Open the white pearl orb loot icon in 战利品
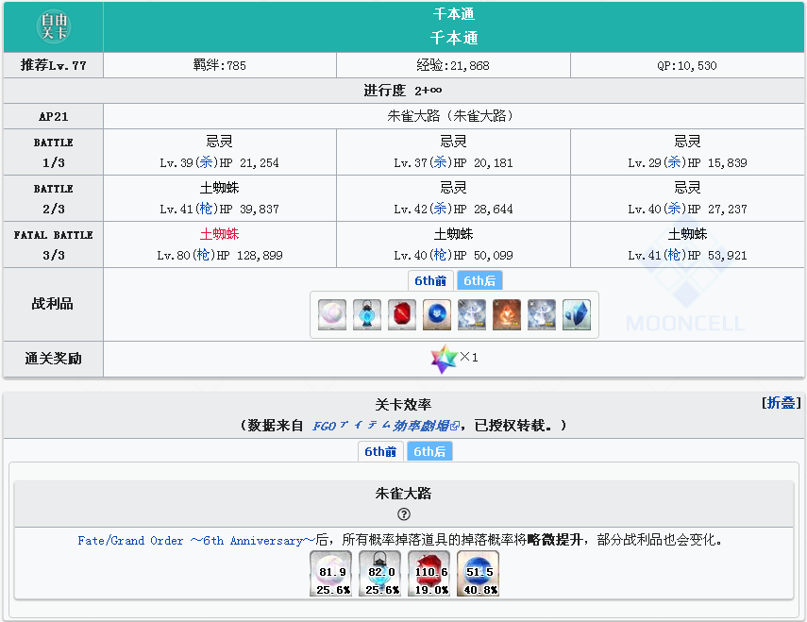This screenshot has height=622, width=807. click(332, 314)
